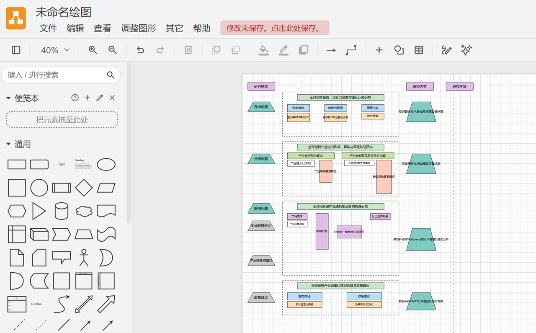Open the 文件 menu

[48, 28]
